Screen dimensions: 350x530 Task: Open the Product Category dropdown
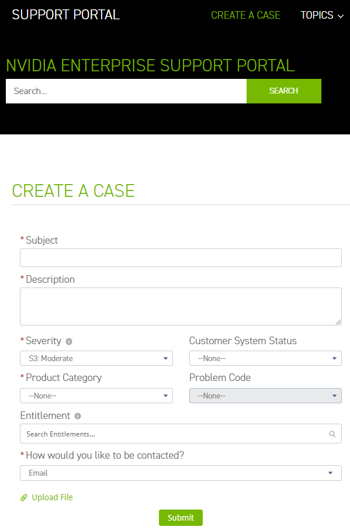point(96,396)
